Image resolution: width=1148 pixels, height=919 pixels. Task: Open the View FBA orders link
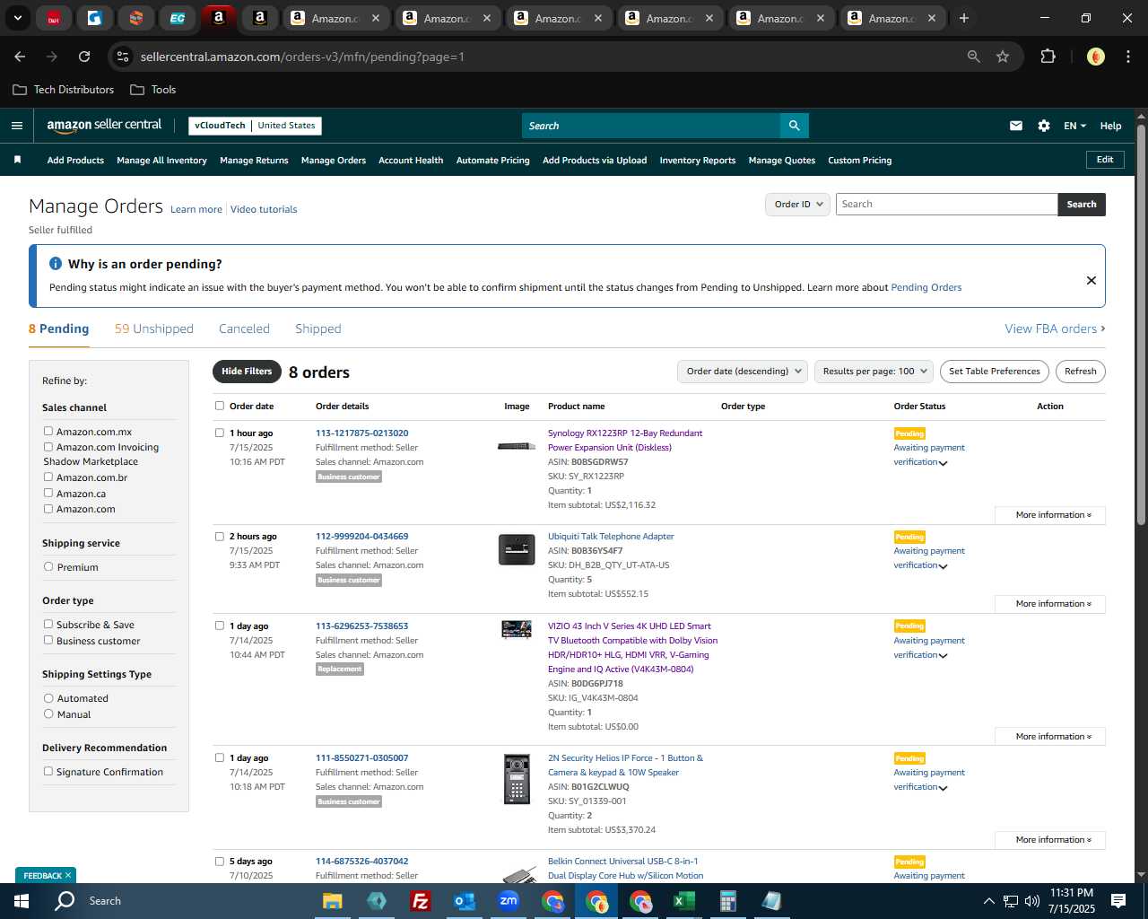[x=1055, y=329]
